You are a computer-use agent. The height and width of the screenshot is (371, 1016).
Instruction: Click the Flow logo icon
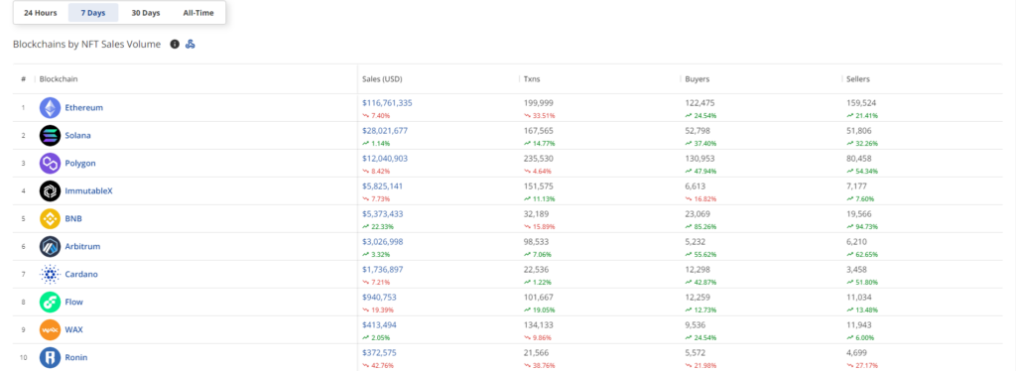pyautogui.click(x=50, y=303)
